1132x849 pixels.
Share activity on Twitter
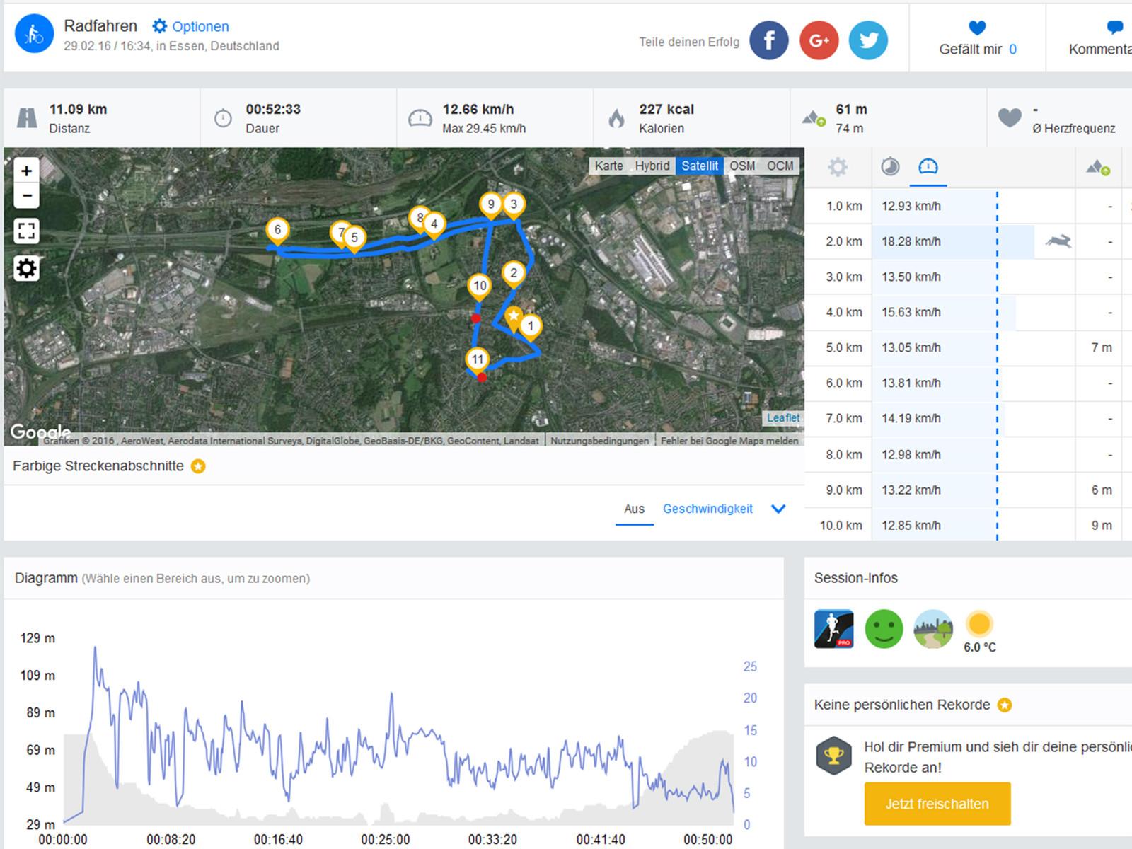click(x=868, y=40)
